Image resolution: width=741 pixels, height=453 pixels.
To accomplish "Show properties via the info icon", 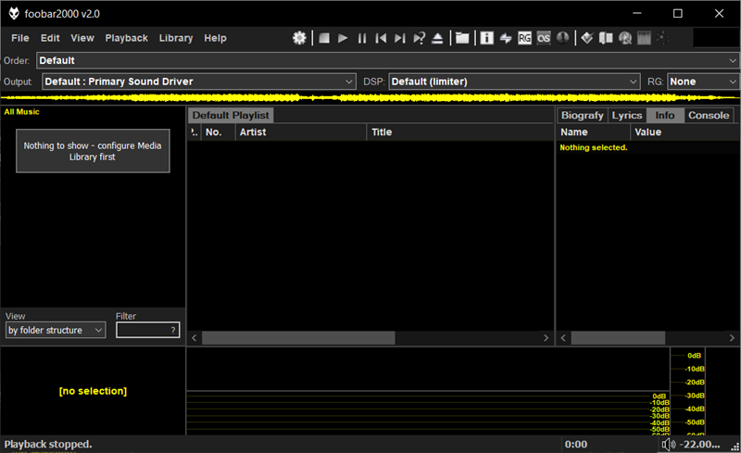I will tap(487, 38).
